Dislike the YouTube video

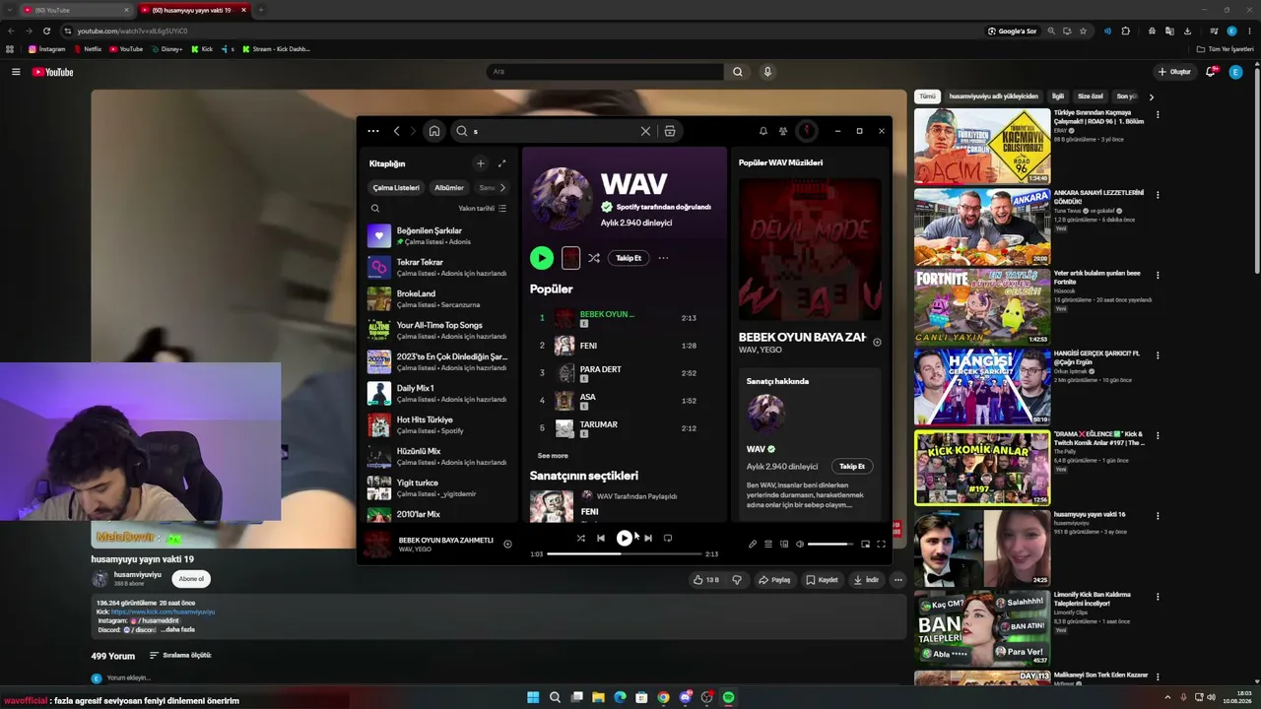737,580
